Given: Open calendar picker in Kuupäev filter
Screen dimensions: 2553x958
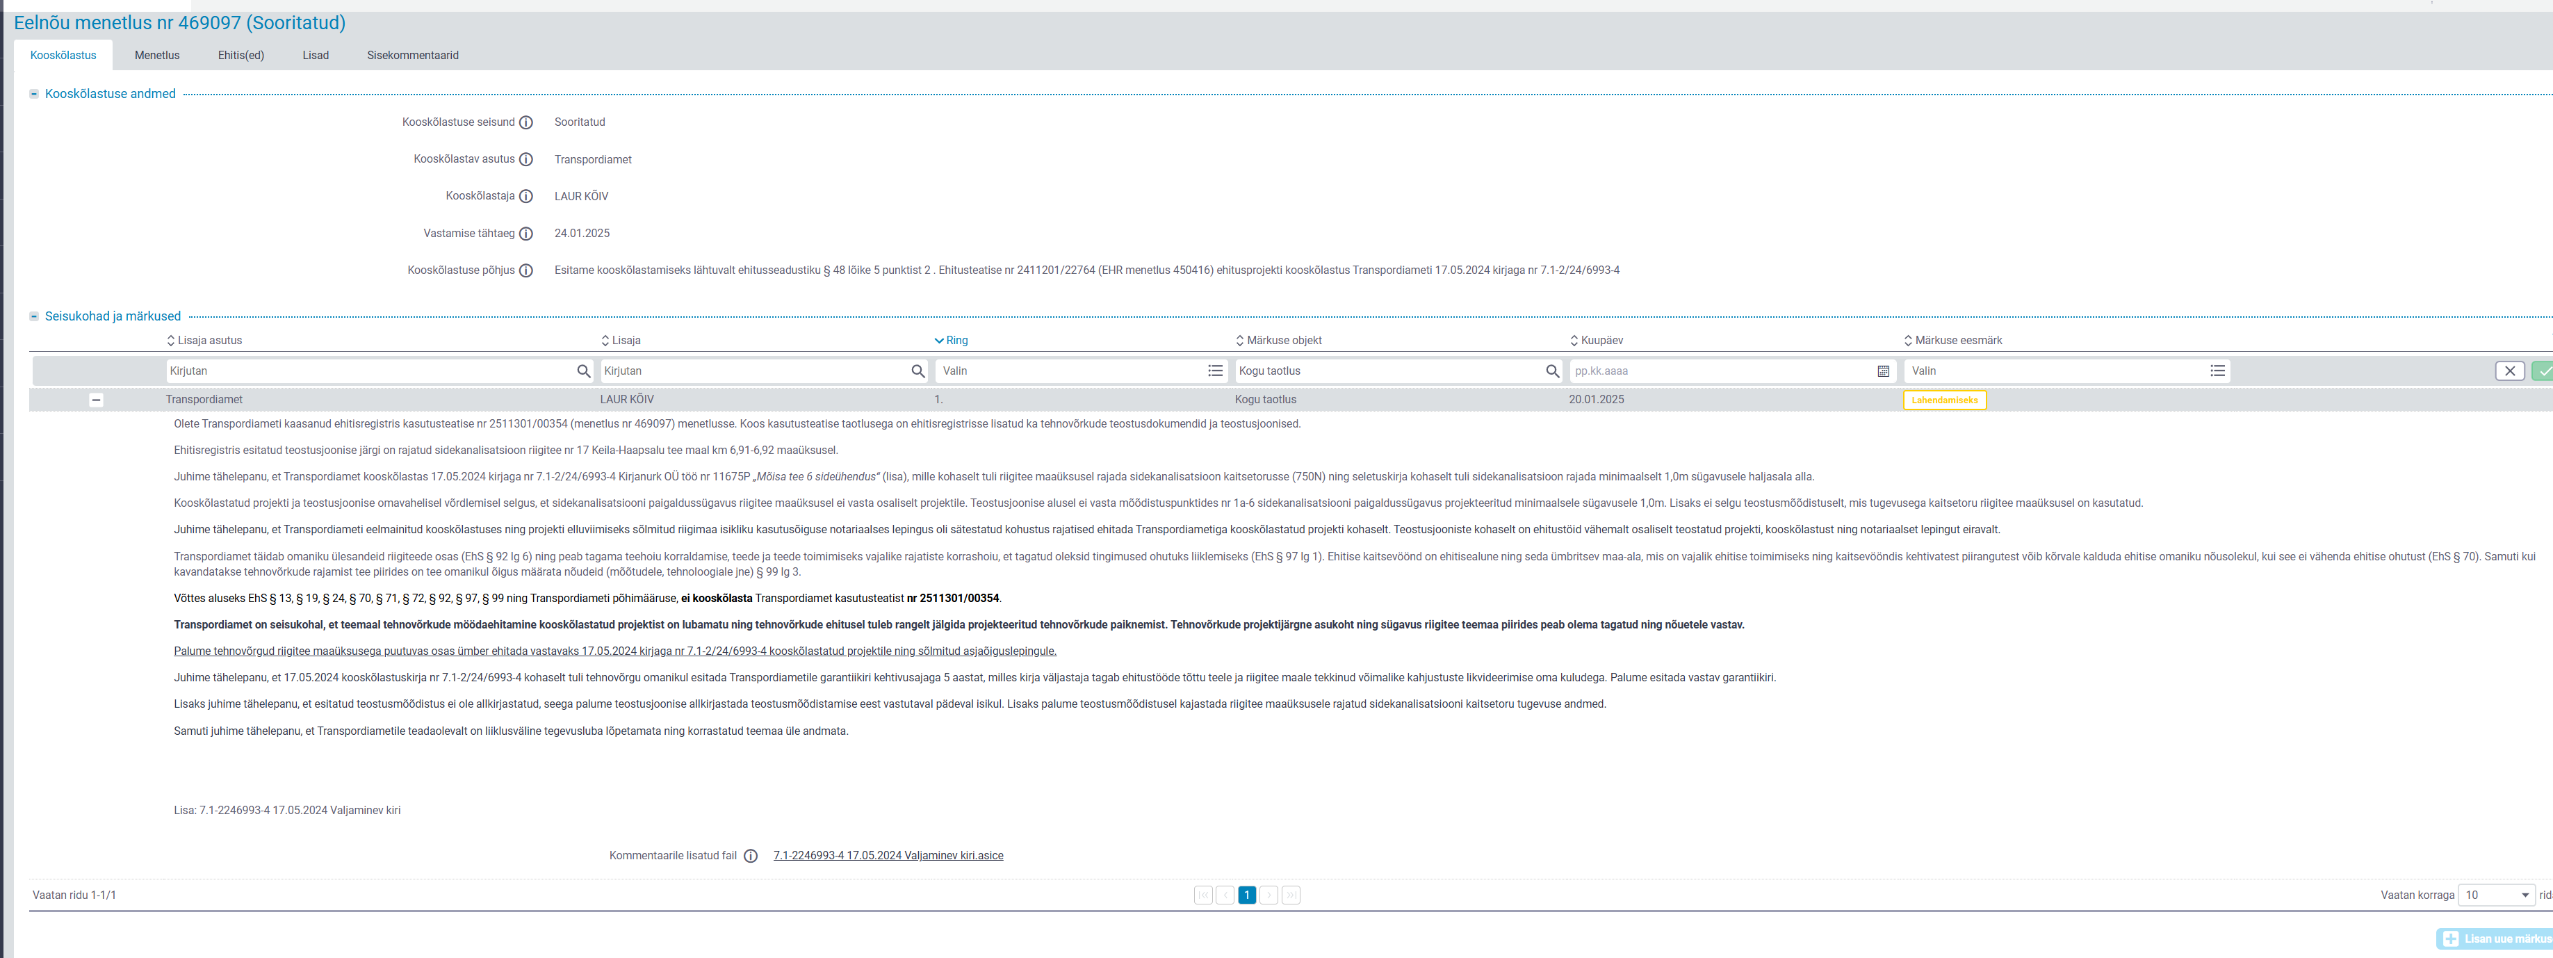Looking at the screenshot, I should pyautogui.click(x=1883, y=371).
